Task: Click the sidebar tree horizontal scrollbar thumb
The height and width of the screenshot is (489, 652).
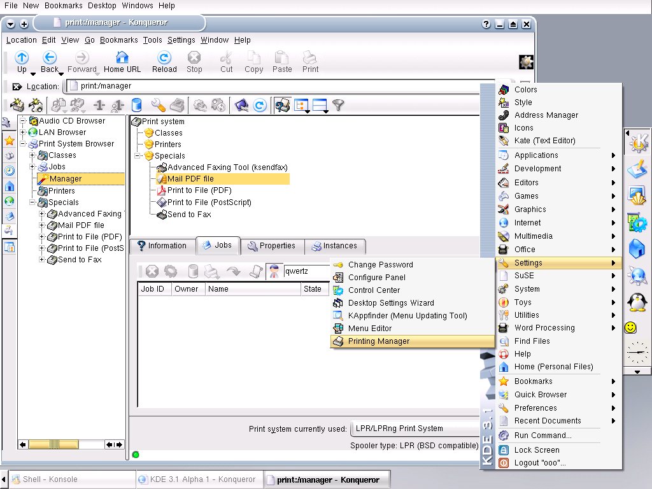Action: [53, 444]
